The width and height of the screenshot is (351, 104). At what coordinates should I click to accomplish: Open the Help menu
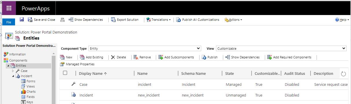pos(342,20)
